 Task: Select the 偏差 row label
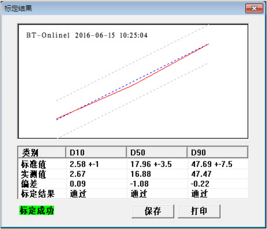(x=28, y=184)
